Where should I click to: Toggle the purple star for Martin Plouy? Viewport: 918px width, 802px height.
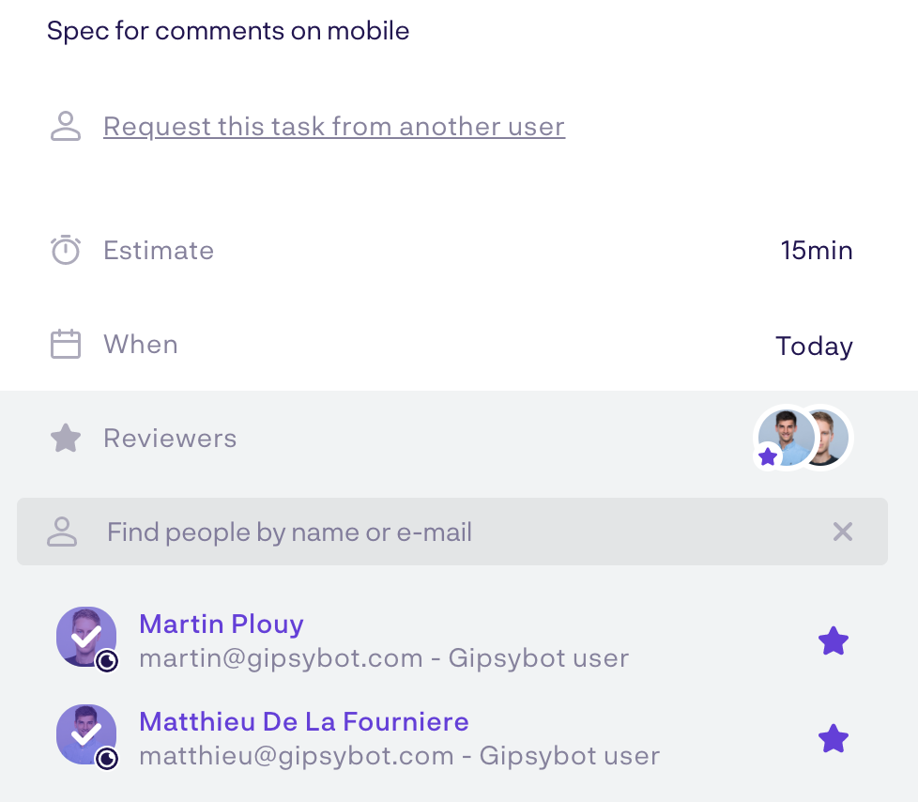833,641
